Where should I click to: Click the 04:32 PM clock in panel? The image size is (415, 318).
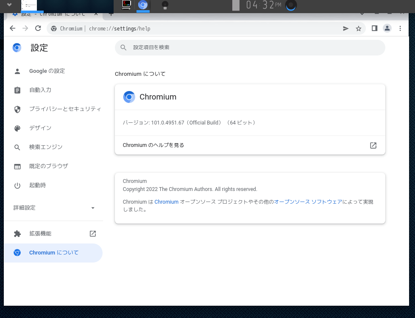(x=263, y=5)
